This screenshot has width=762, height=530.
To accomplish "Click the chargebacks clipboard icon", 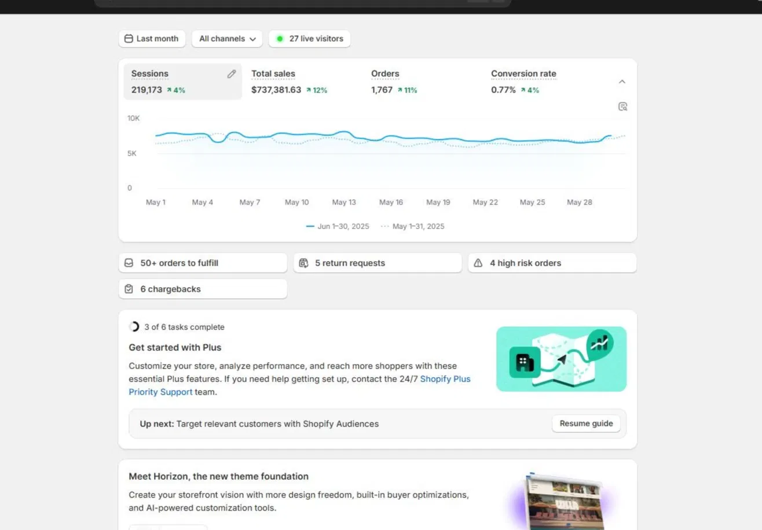I will tap(129, 289).
